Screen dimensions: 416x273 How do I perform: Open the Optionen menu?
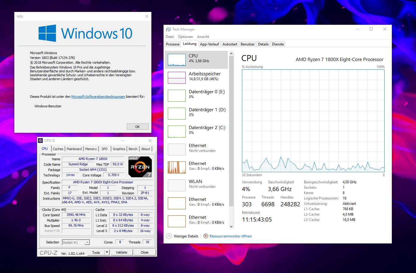[185, 37]
